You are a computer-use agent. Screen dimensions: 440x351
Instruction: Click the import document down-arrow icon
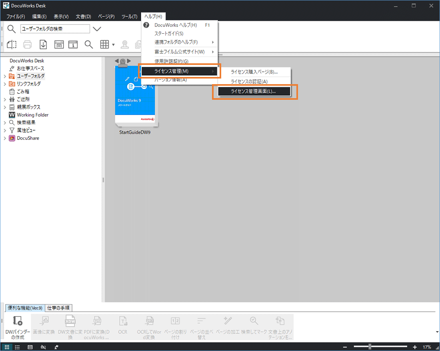43,44
